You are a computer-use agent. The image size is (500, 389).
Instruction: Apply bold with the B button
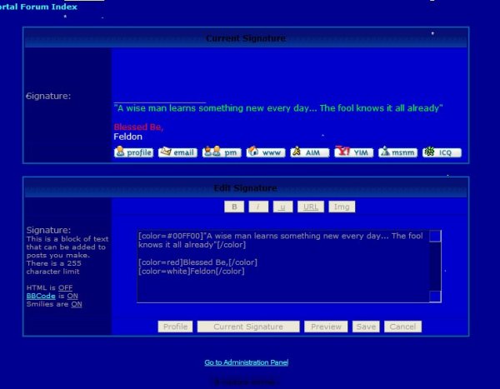235,207
